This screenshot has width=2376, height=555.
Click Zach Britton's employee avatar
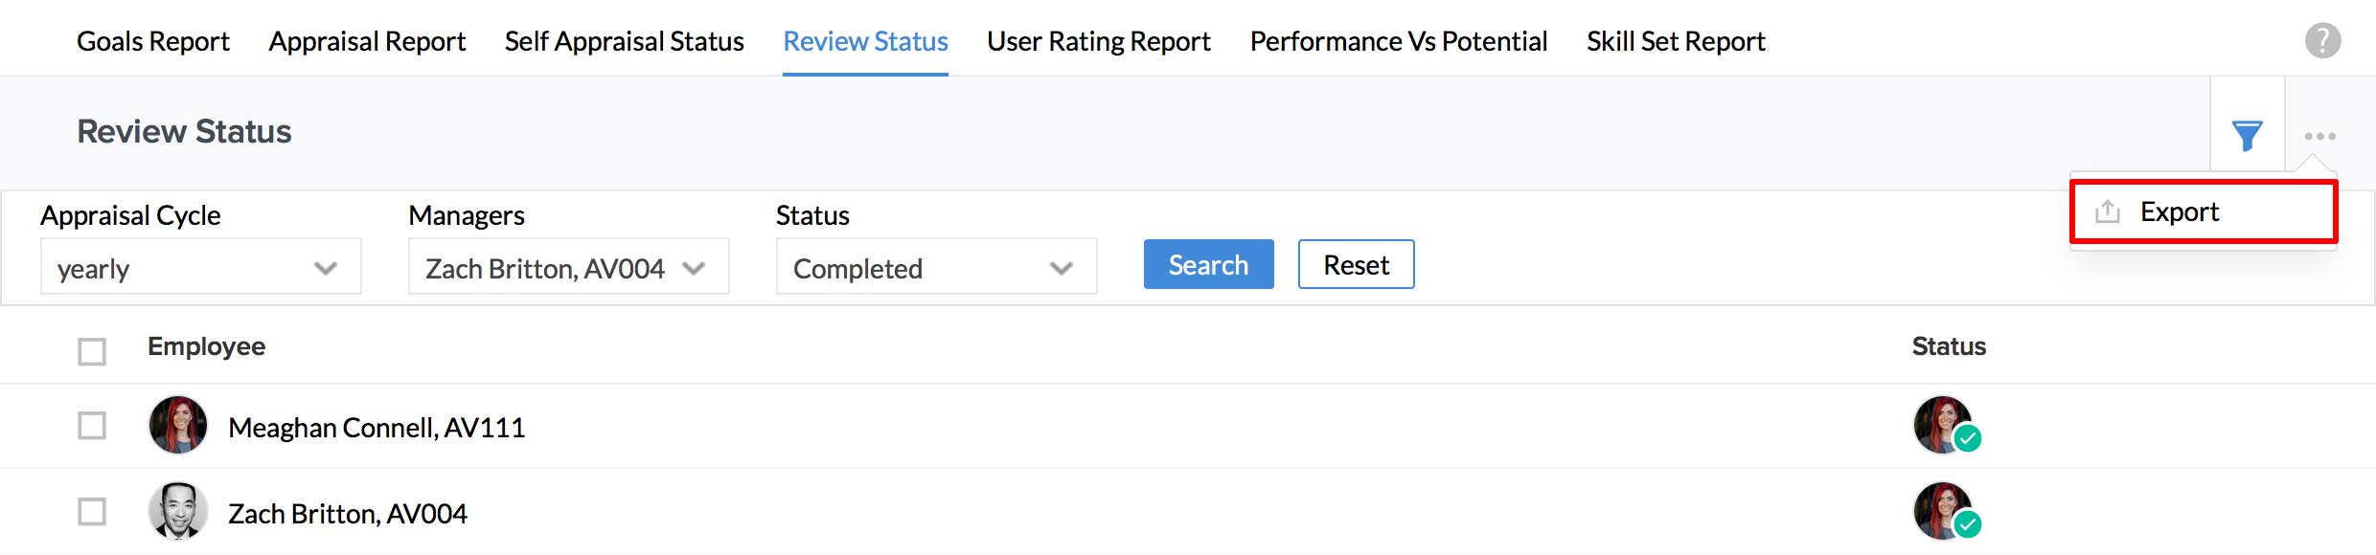(x=178, y=511)
